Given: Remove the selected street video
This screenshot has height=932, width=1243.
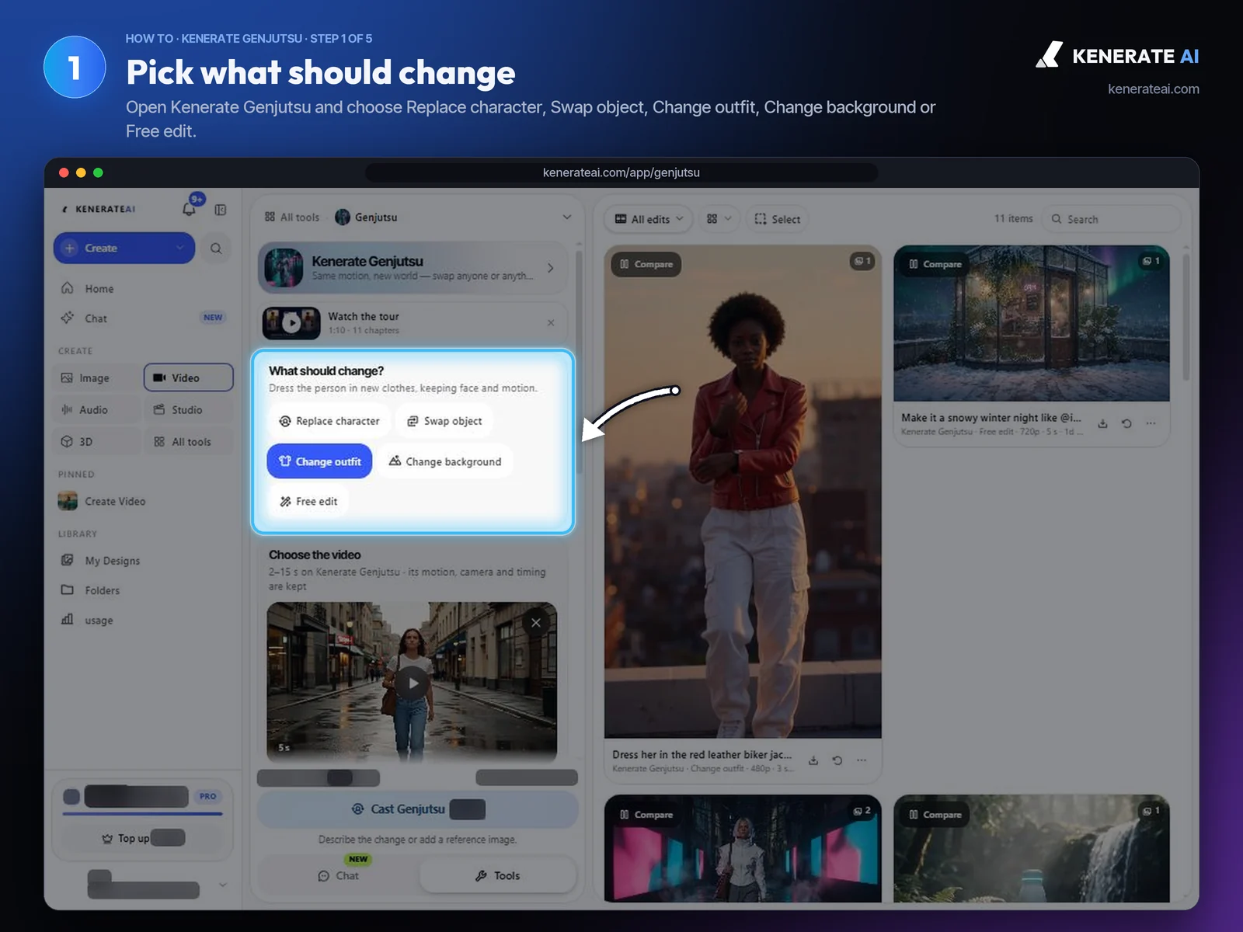Looking at the screenshot, I should click(x=536, y=623).
